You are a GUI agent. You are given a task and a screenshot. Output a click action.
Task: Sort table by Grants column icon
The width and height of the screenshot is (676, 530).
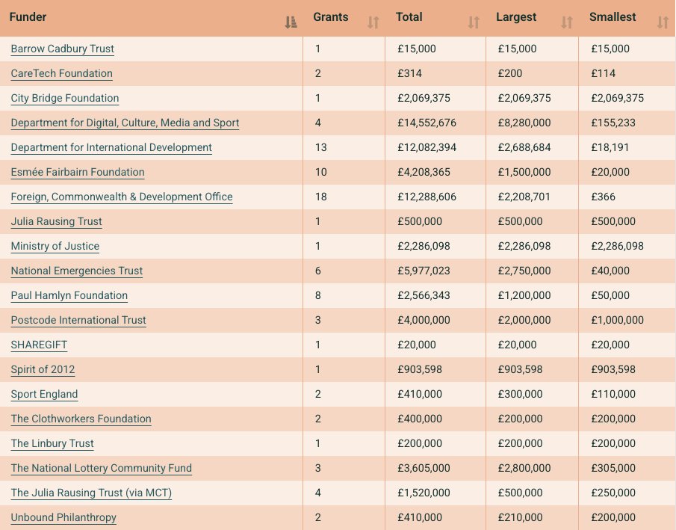pos(373,22)
